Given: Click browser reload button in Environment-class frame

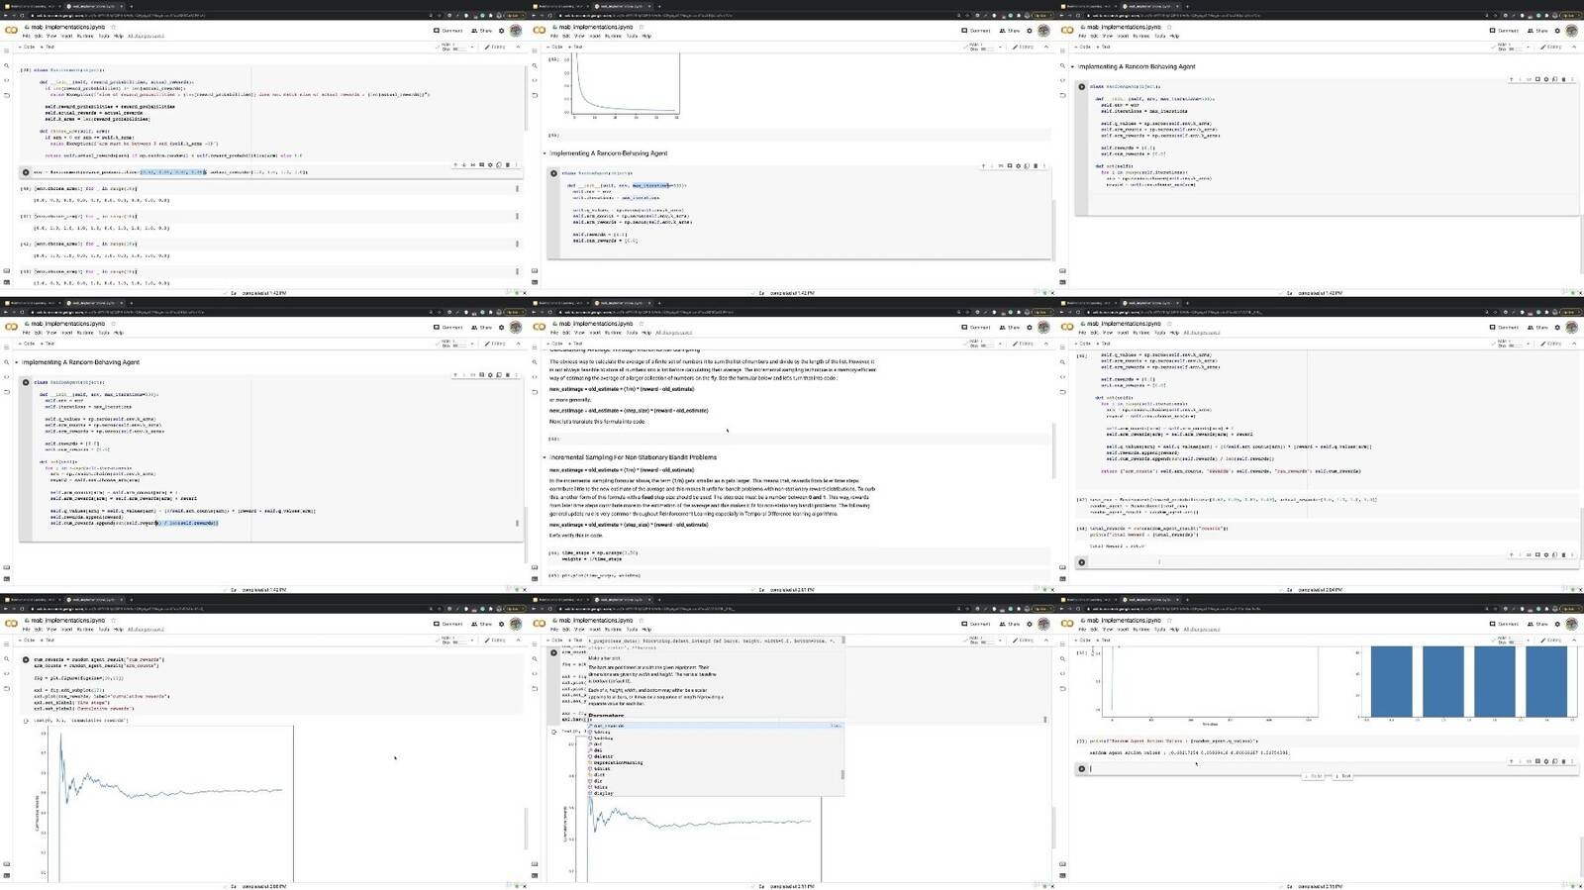Looking at the screenshot, I should coord(22,15).
